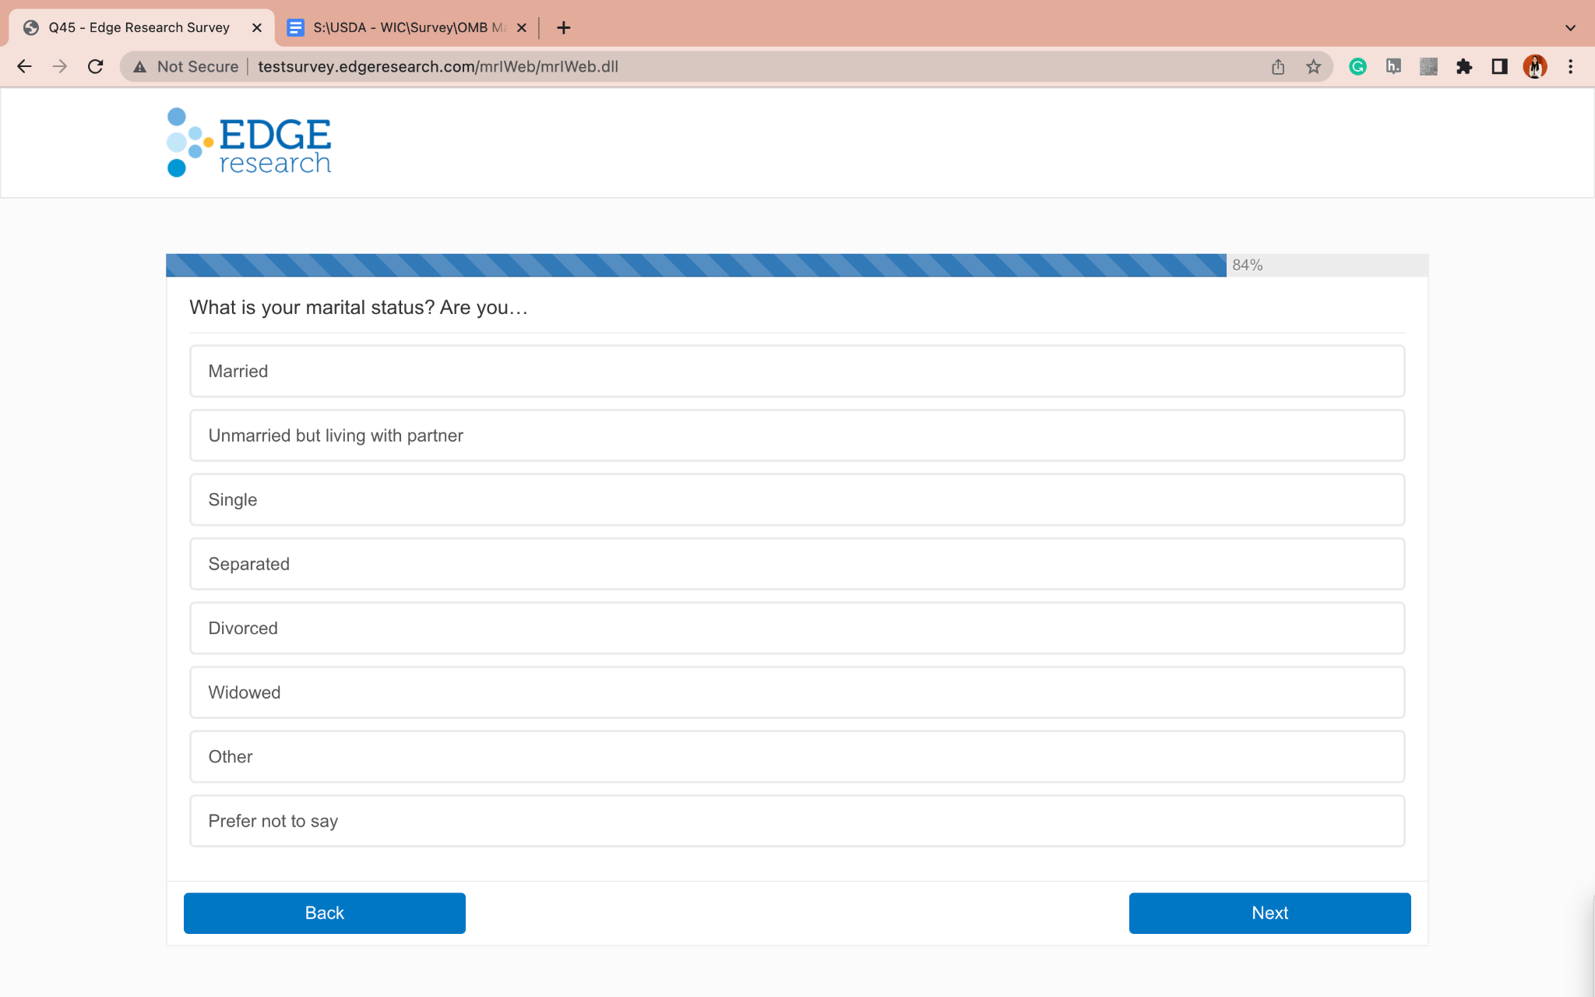Open the Grammarly extension icon
The height and width of the screenshot is (997, 1595).
coord(1357,66)
